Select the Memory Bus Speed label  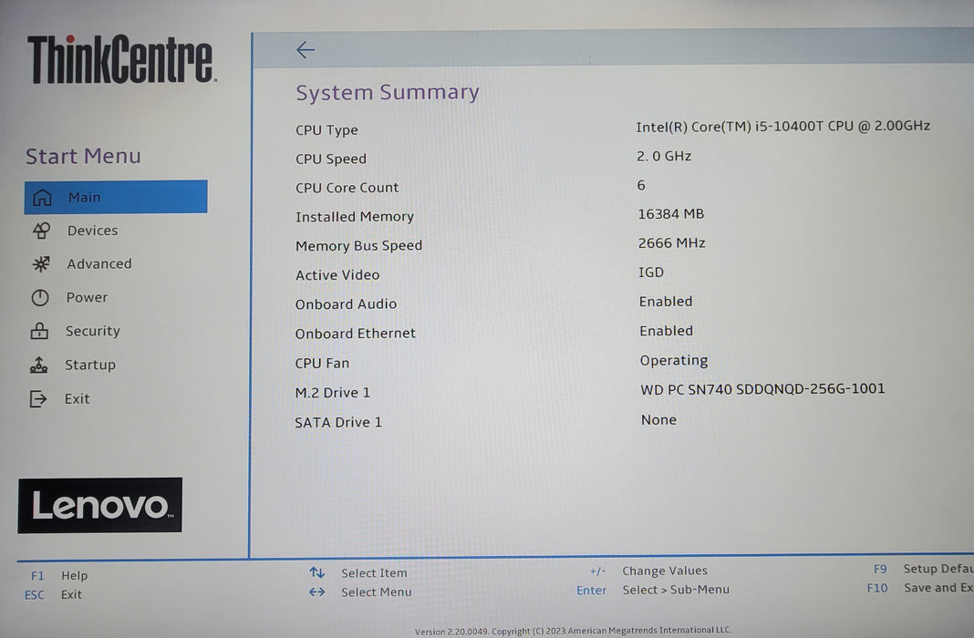pyautogui.click(x=359, y=246)
